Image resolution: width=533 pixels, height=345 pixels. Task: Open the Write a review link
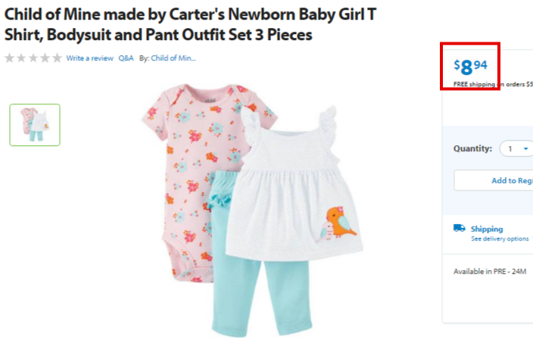point(90,58)
